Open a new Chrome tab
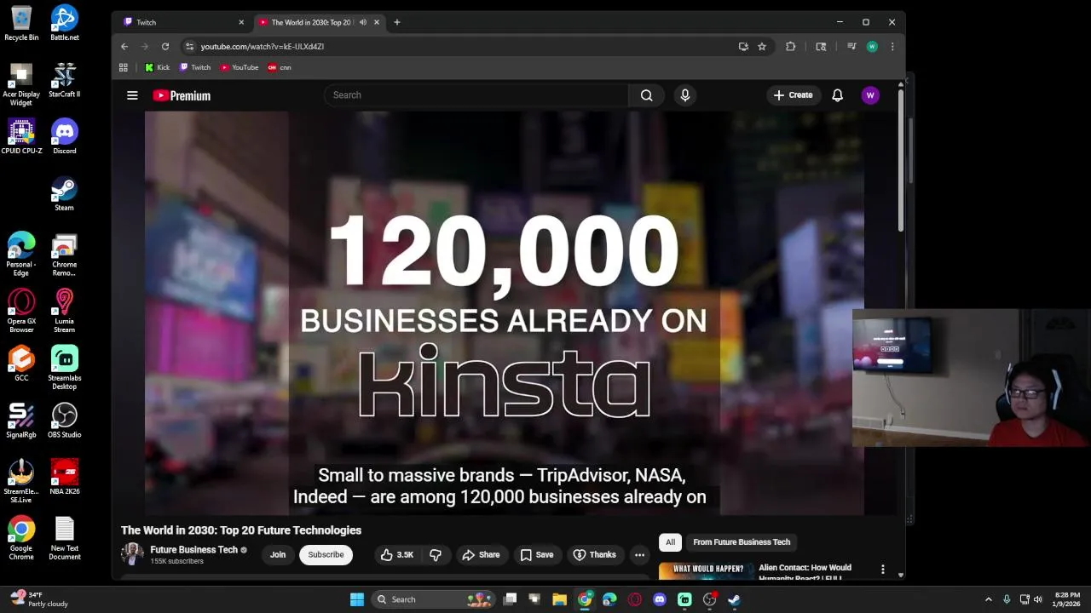 396,22
